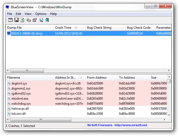Click stack address dxgkrnl.sys+8cc26

(68, 83)
